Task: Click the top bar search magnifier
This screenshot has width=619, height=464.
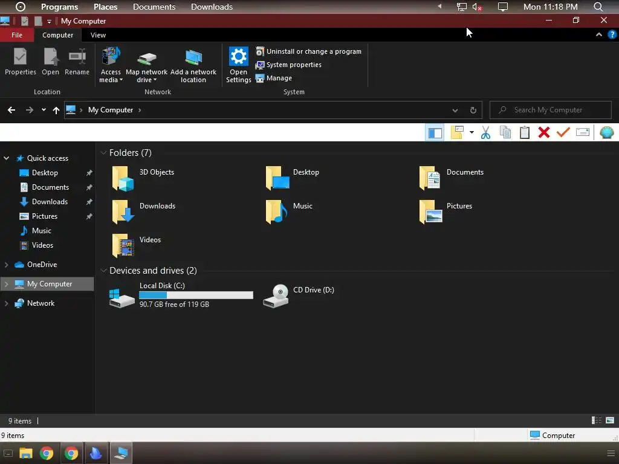Action: pos(598,7)
